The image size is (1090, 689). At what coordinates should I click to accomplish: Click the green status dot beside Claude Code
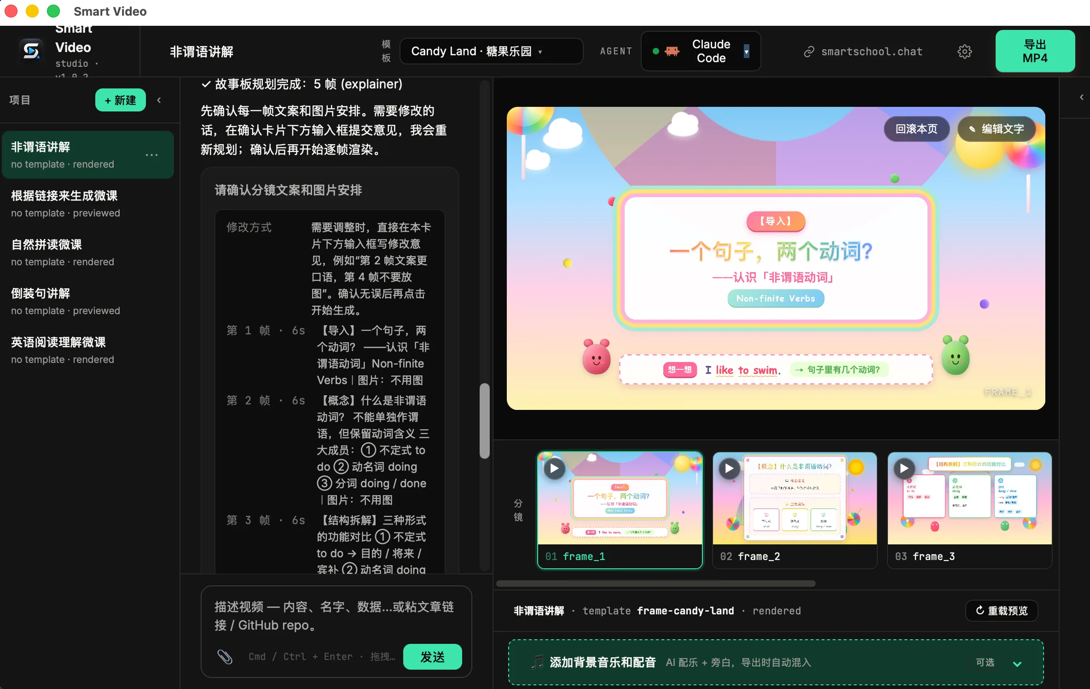[656, 51]
